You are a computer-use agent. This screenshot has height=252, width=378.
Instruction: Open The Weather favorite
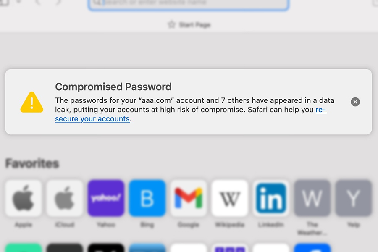(x=312, y=198)
